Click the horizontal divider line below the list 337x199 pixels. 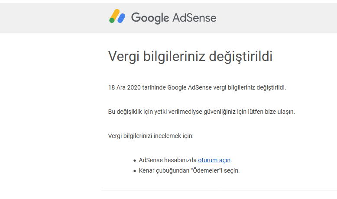pos(219,190)
